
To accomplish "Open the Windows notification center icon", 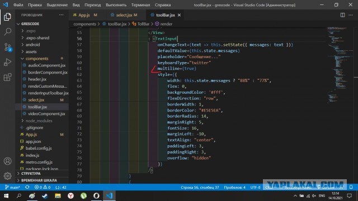I will tap(349, 196).
